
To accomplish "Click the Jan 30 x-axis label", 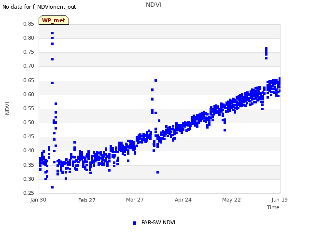I will click(x=38, y=200).
